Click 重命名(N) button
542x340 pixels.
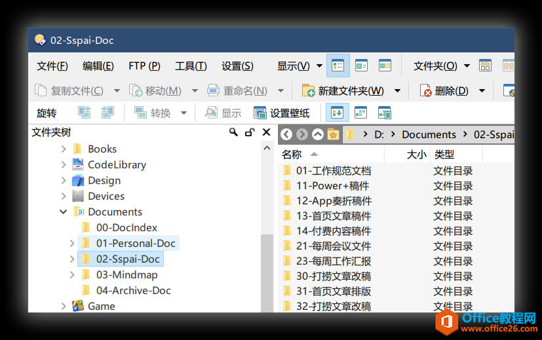pyautogui.click(x=237, y=90)
